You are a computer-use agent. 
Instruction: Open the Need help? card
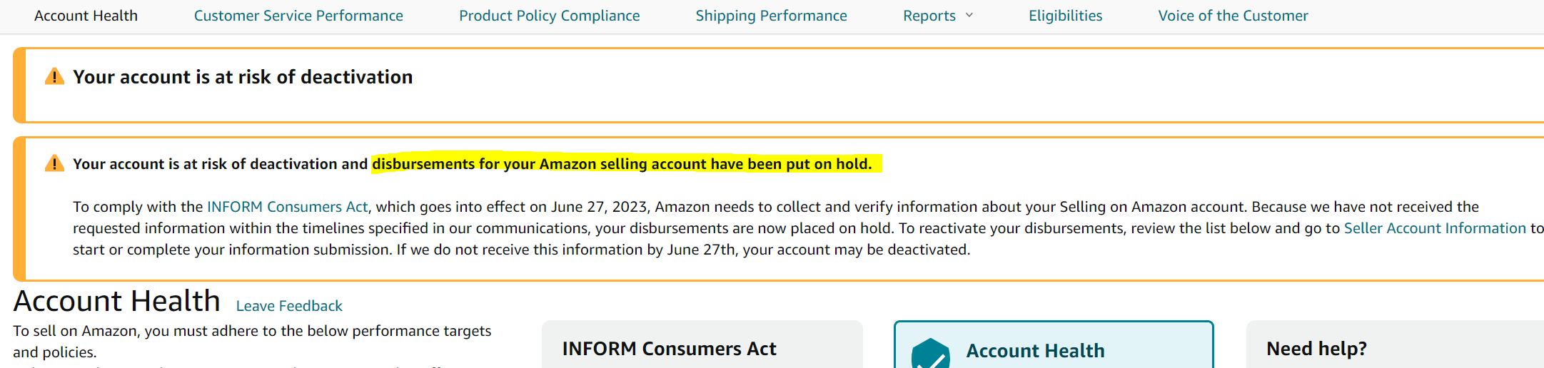click(x=1316, y=349)
